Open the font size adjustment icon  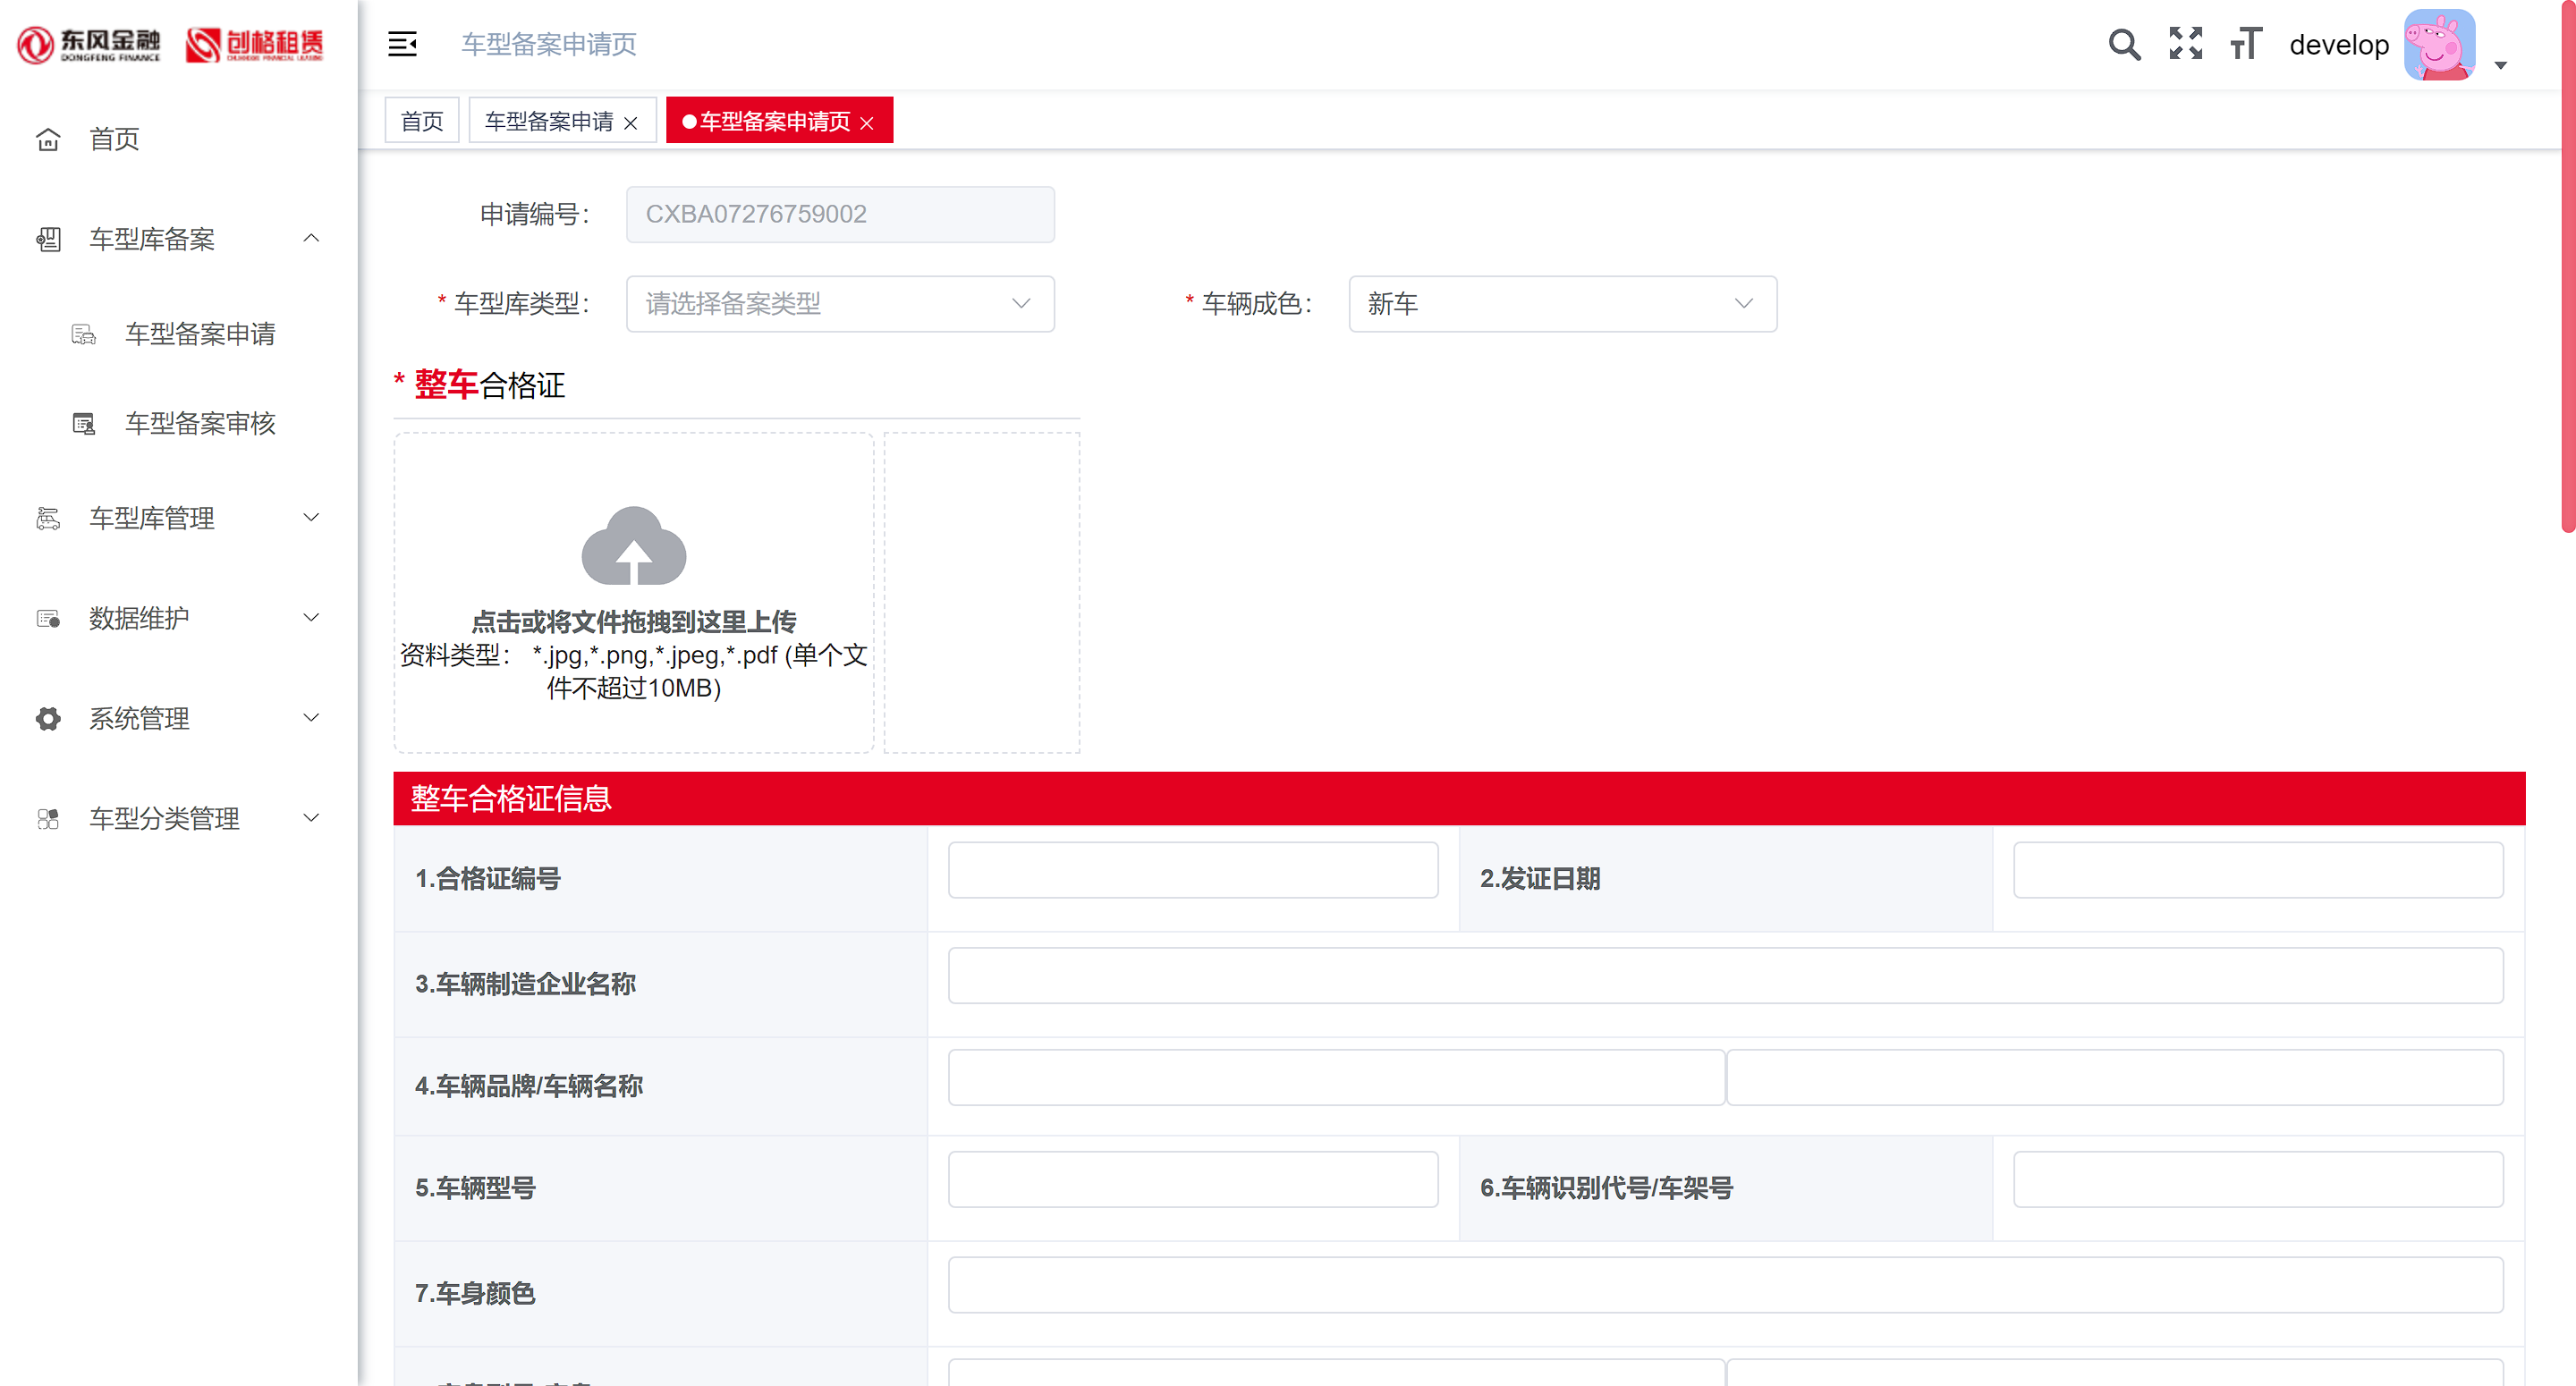click(2246, 44)
